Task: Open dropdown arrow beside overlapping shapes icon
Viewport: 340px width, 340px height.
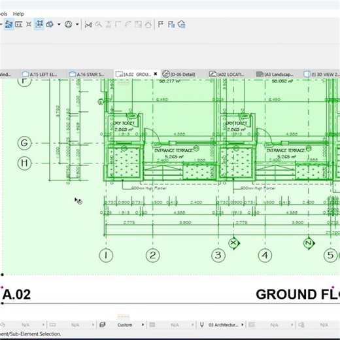Action: [59, 24]
